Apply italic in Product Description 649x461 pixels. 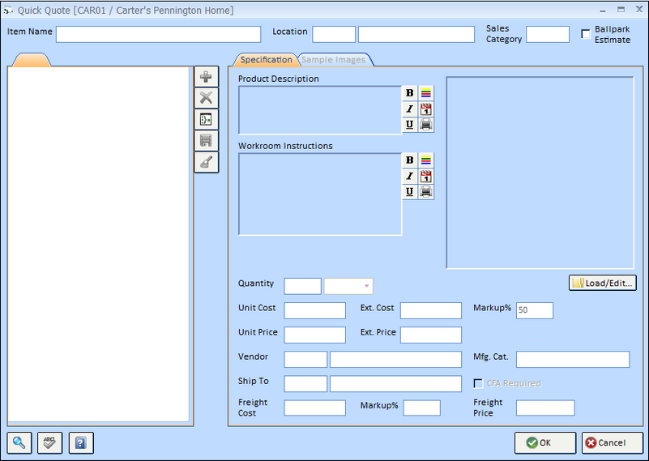coord(410,109)
